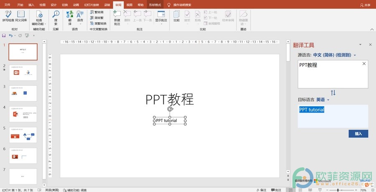Screen dimensions: 376x192
Task: Open 简繁转换 conversion dialog
Action: (x=98, y=23)
